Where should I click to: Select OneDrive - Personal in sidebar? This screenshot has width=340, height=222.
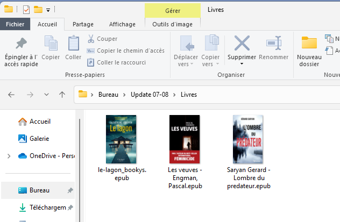pos(46,156)
